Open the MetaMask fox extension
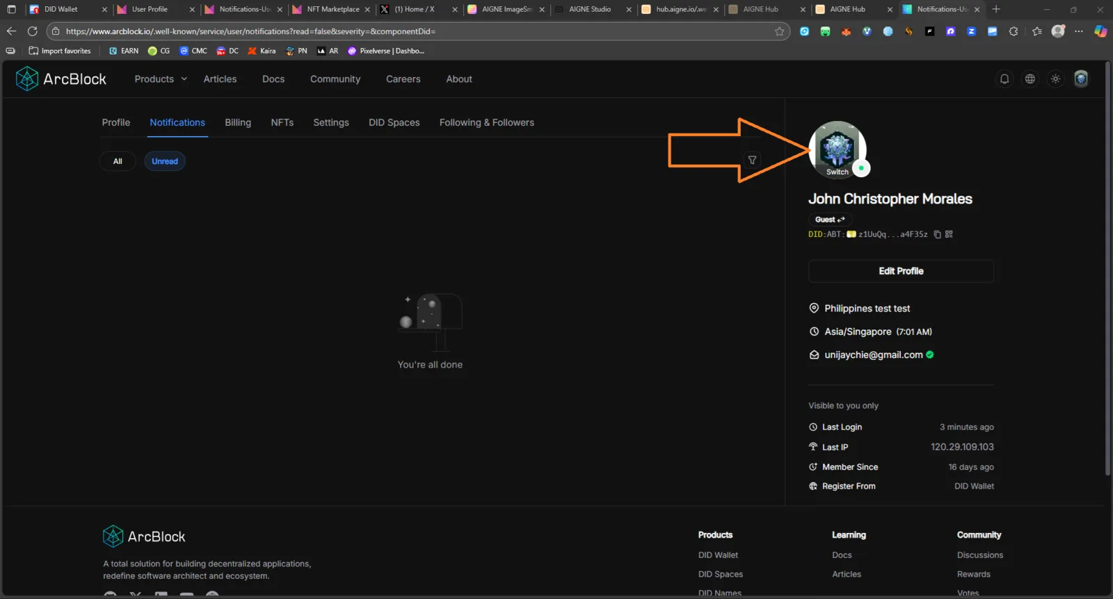 coord(846,31)
